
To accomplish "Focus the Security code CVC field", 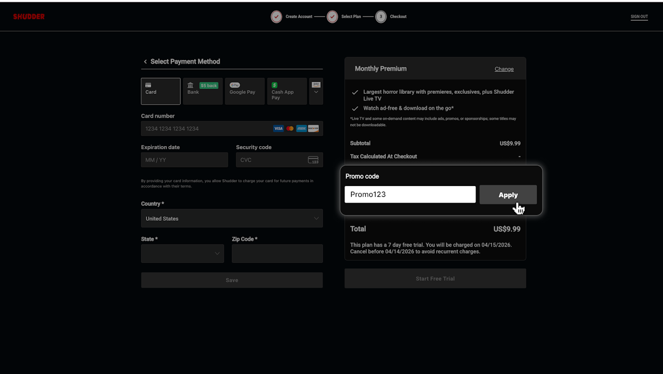I will [279, 160].
